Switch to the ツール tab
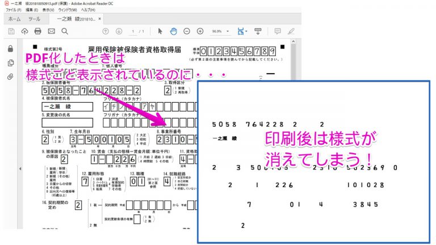The height and width of the screenshot is (245, 436). pyautogui.click(x=34, y=19)
